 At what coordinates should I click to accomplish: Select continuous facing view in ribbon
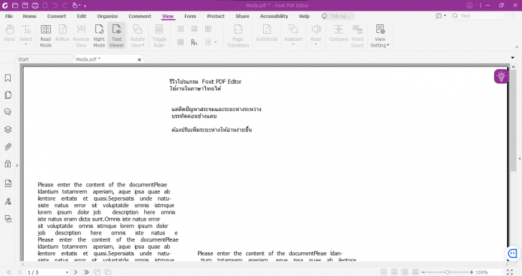pyautogui.click(x=181, y=42)
